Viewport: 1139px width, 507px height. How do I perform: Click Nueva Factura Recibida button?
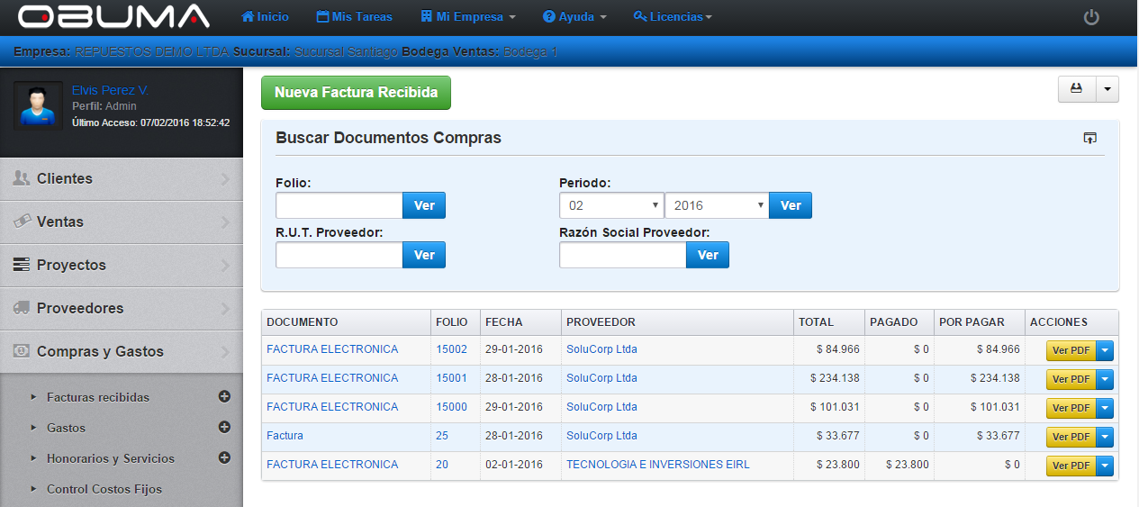(356, 93)
